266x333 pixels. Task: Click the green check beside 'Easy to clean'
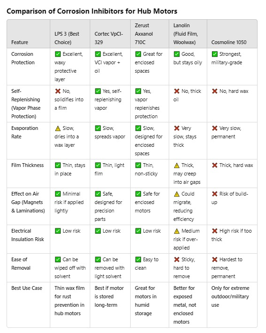tap(138, 259)
